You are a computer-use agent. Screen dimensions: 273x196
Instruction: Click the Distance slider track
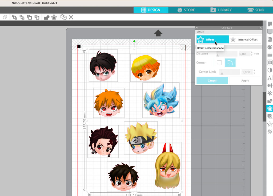pyautogui.click(x=227, y=54)
